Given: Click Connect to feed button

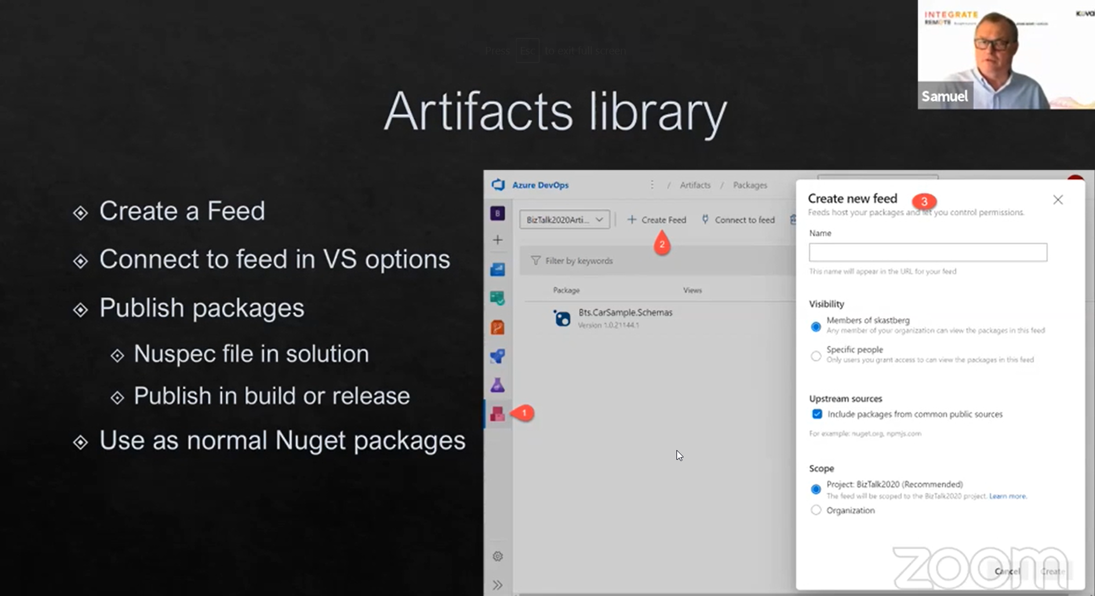Looking at the screenshot, I should click(x=738, y=220).
